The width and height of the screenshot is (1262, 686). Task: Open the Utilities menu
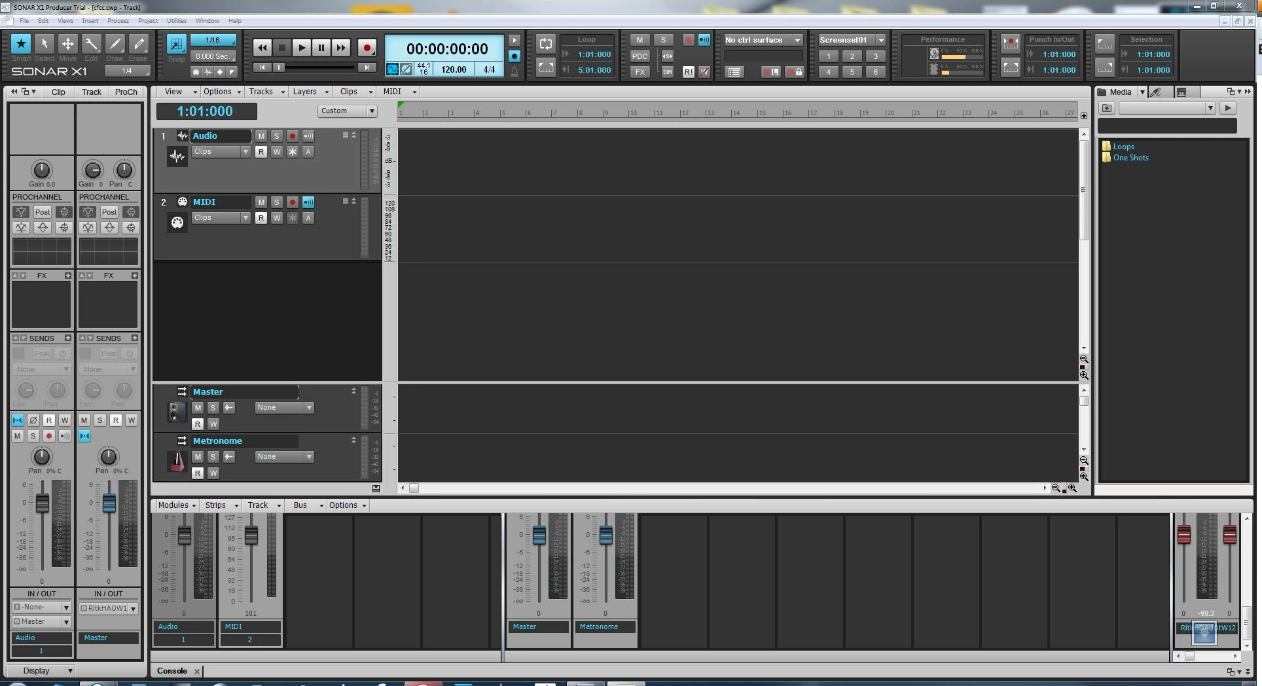tap(177, 21)
